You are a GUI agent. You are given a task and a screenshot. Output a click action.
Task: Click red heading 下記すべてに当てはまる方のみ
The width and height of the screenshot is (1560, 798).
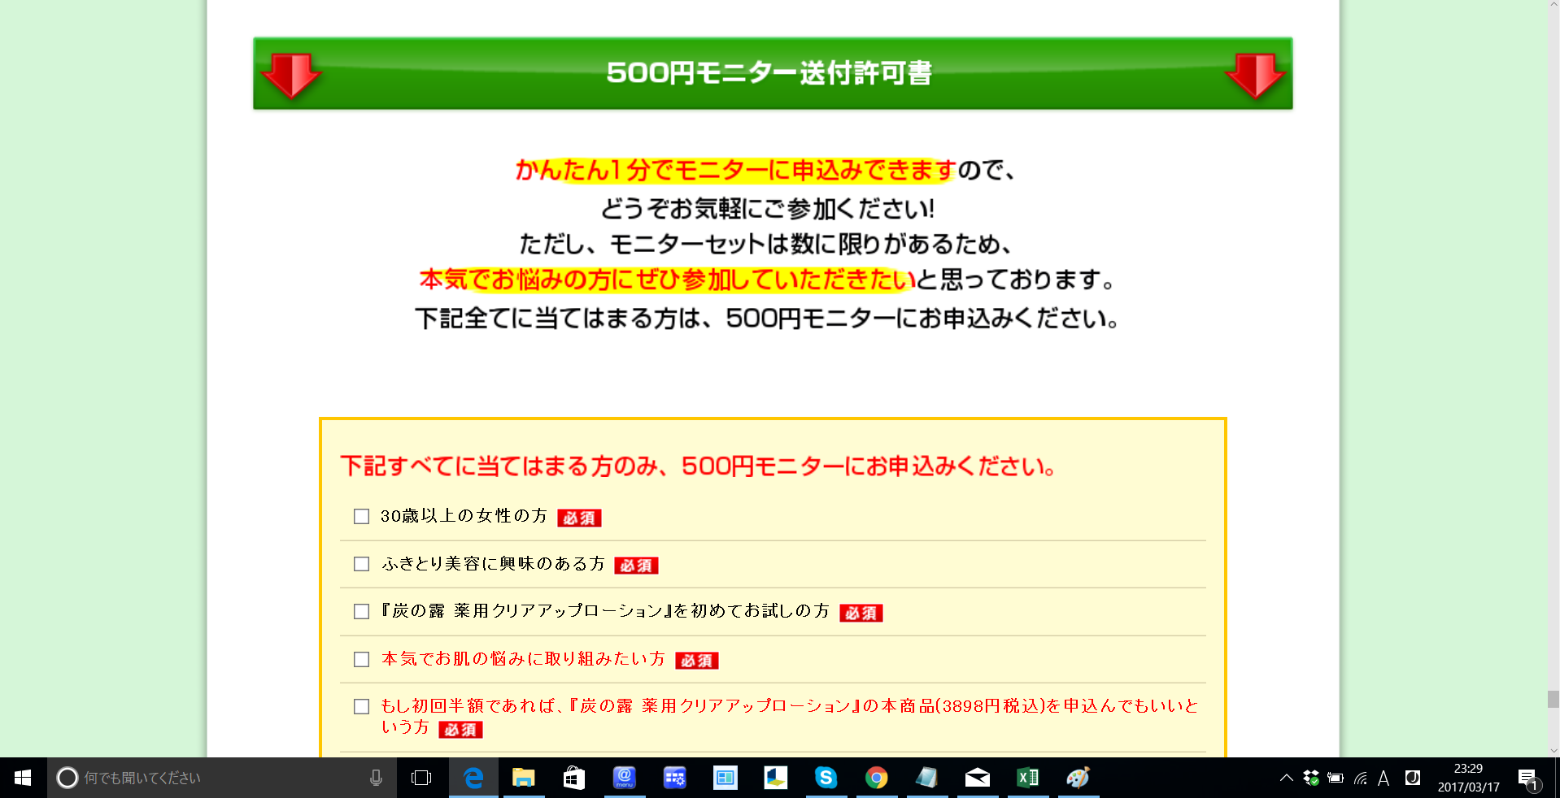point(699,466)
